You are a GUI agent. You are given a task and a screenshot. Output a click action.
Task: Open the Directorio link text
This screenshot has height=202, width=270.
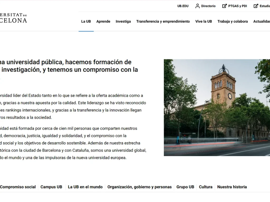tap(208, 6)
